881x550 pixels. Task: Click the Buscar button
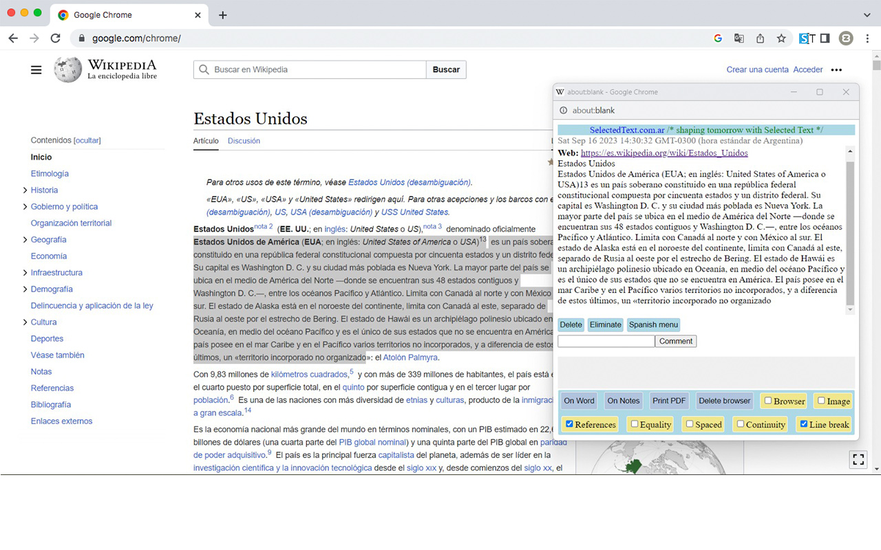pos(446,69)
